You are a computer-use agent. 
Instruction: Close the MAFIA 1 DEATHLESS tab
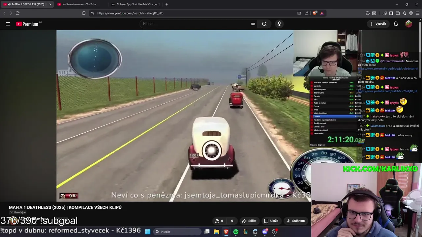point(50,4)
